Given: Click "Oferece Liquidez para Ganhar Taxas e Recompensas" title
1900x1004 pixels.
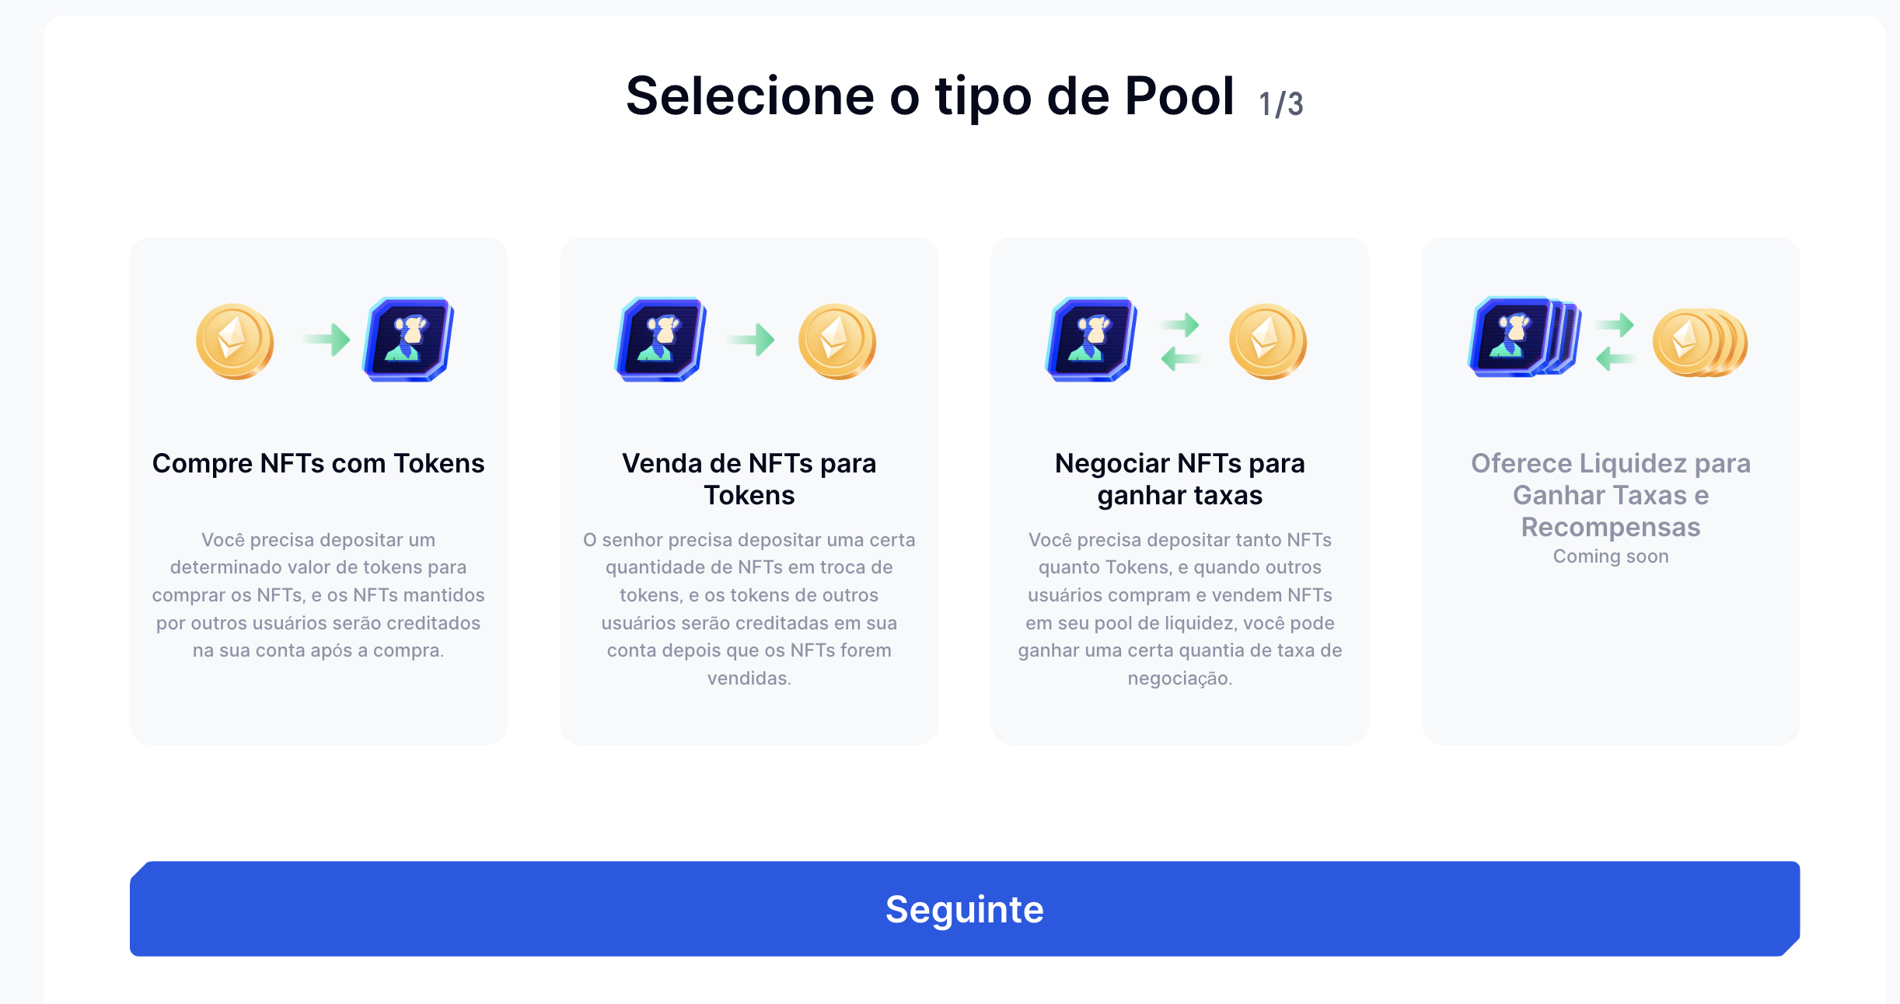Looking at the screenshot, I should (x=1610, y=494).
